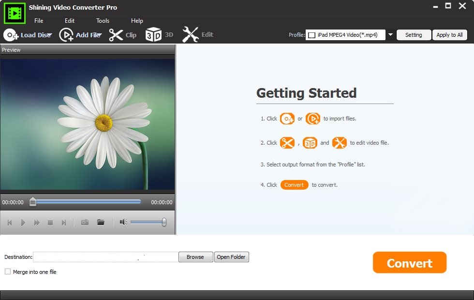Click the 'Destination:' label
The width and height of the screenshot is (474, 300).
(18, 257)
